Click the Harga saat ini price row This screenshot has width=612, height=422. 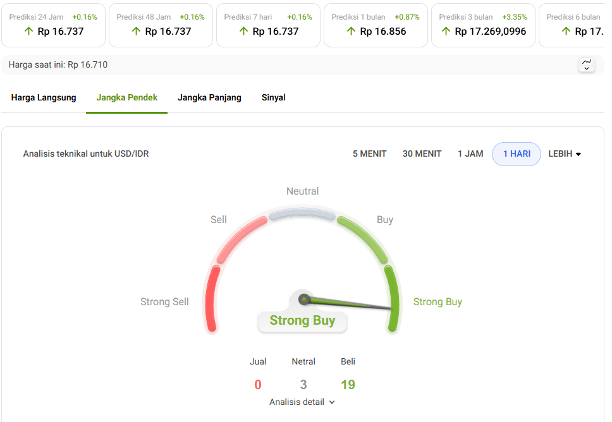click(57, 64)
